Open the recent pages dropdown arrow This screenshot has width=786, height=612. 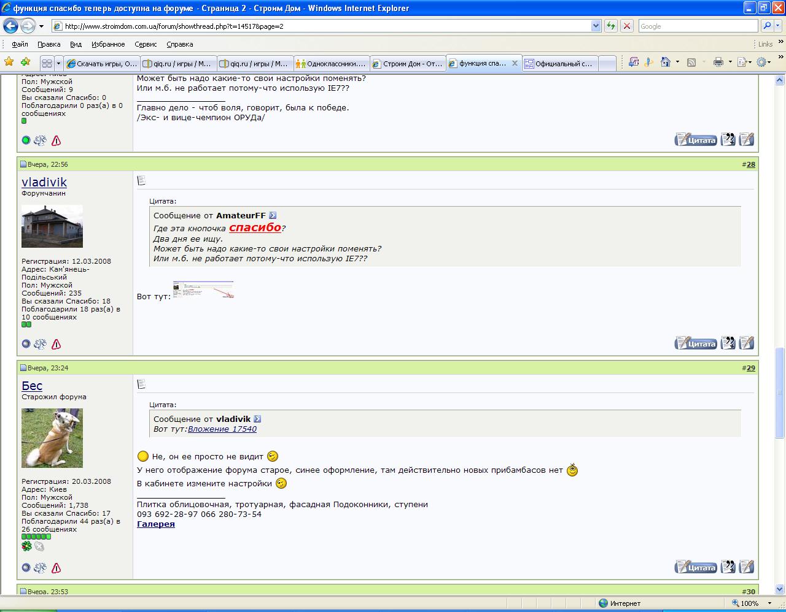(x=41, y=26)
